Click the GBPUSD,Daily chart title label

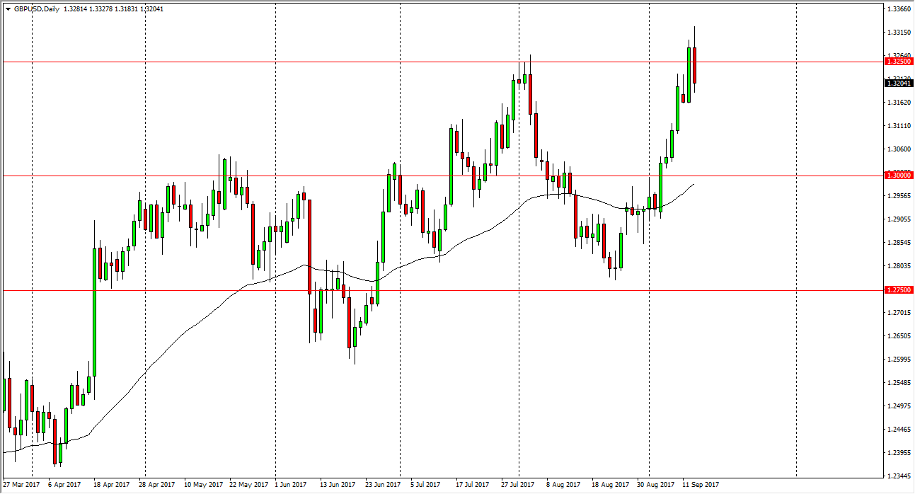tap(37, 8)
